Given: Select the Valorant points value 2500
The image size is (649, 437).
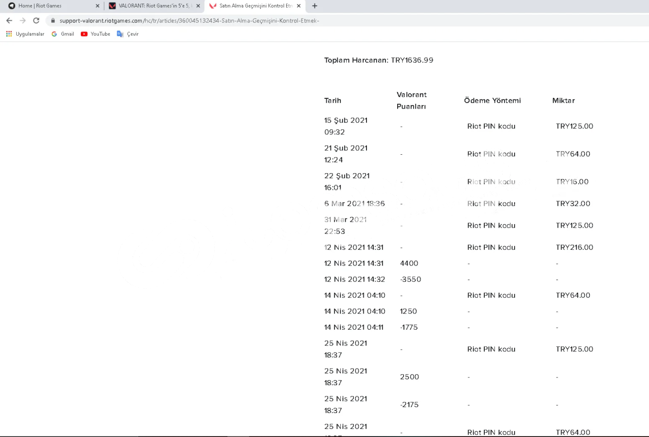Looking at the screenshot, I should 409,377.
